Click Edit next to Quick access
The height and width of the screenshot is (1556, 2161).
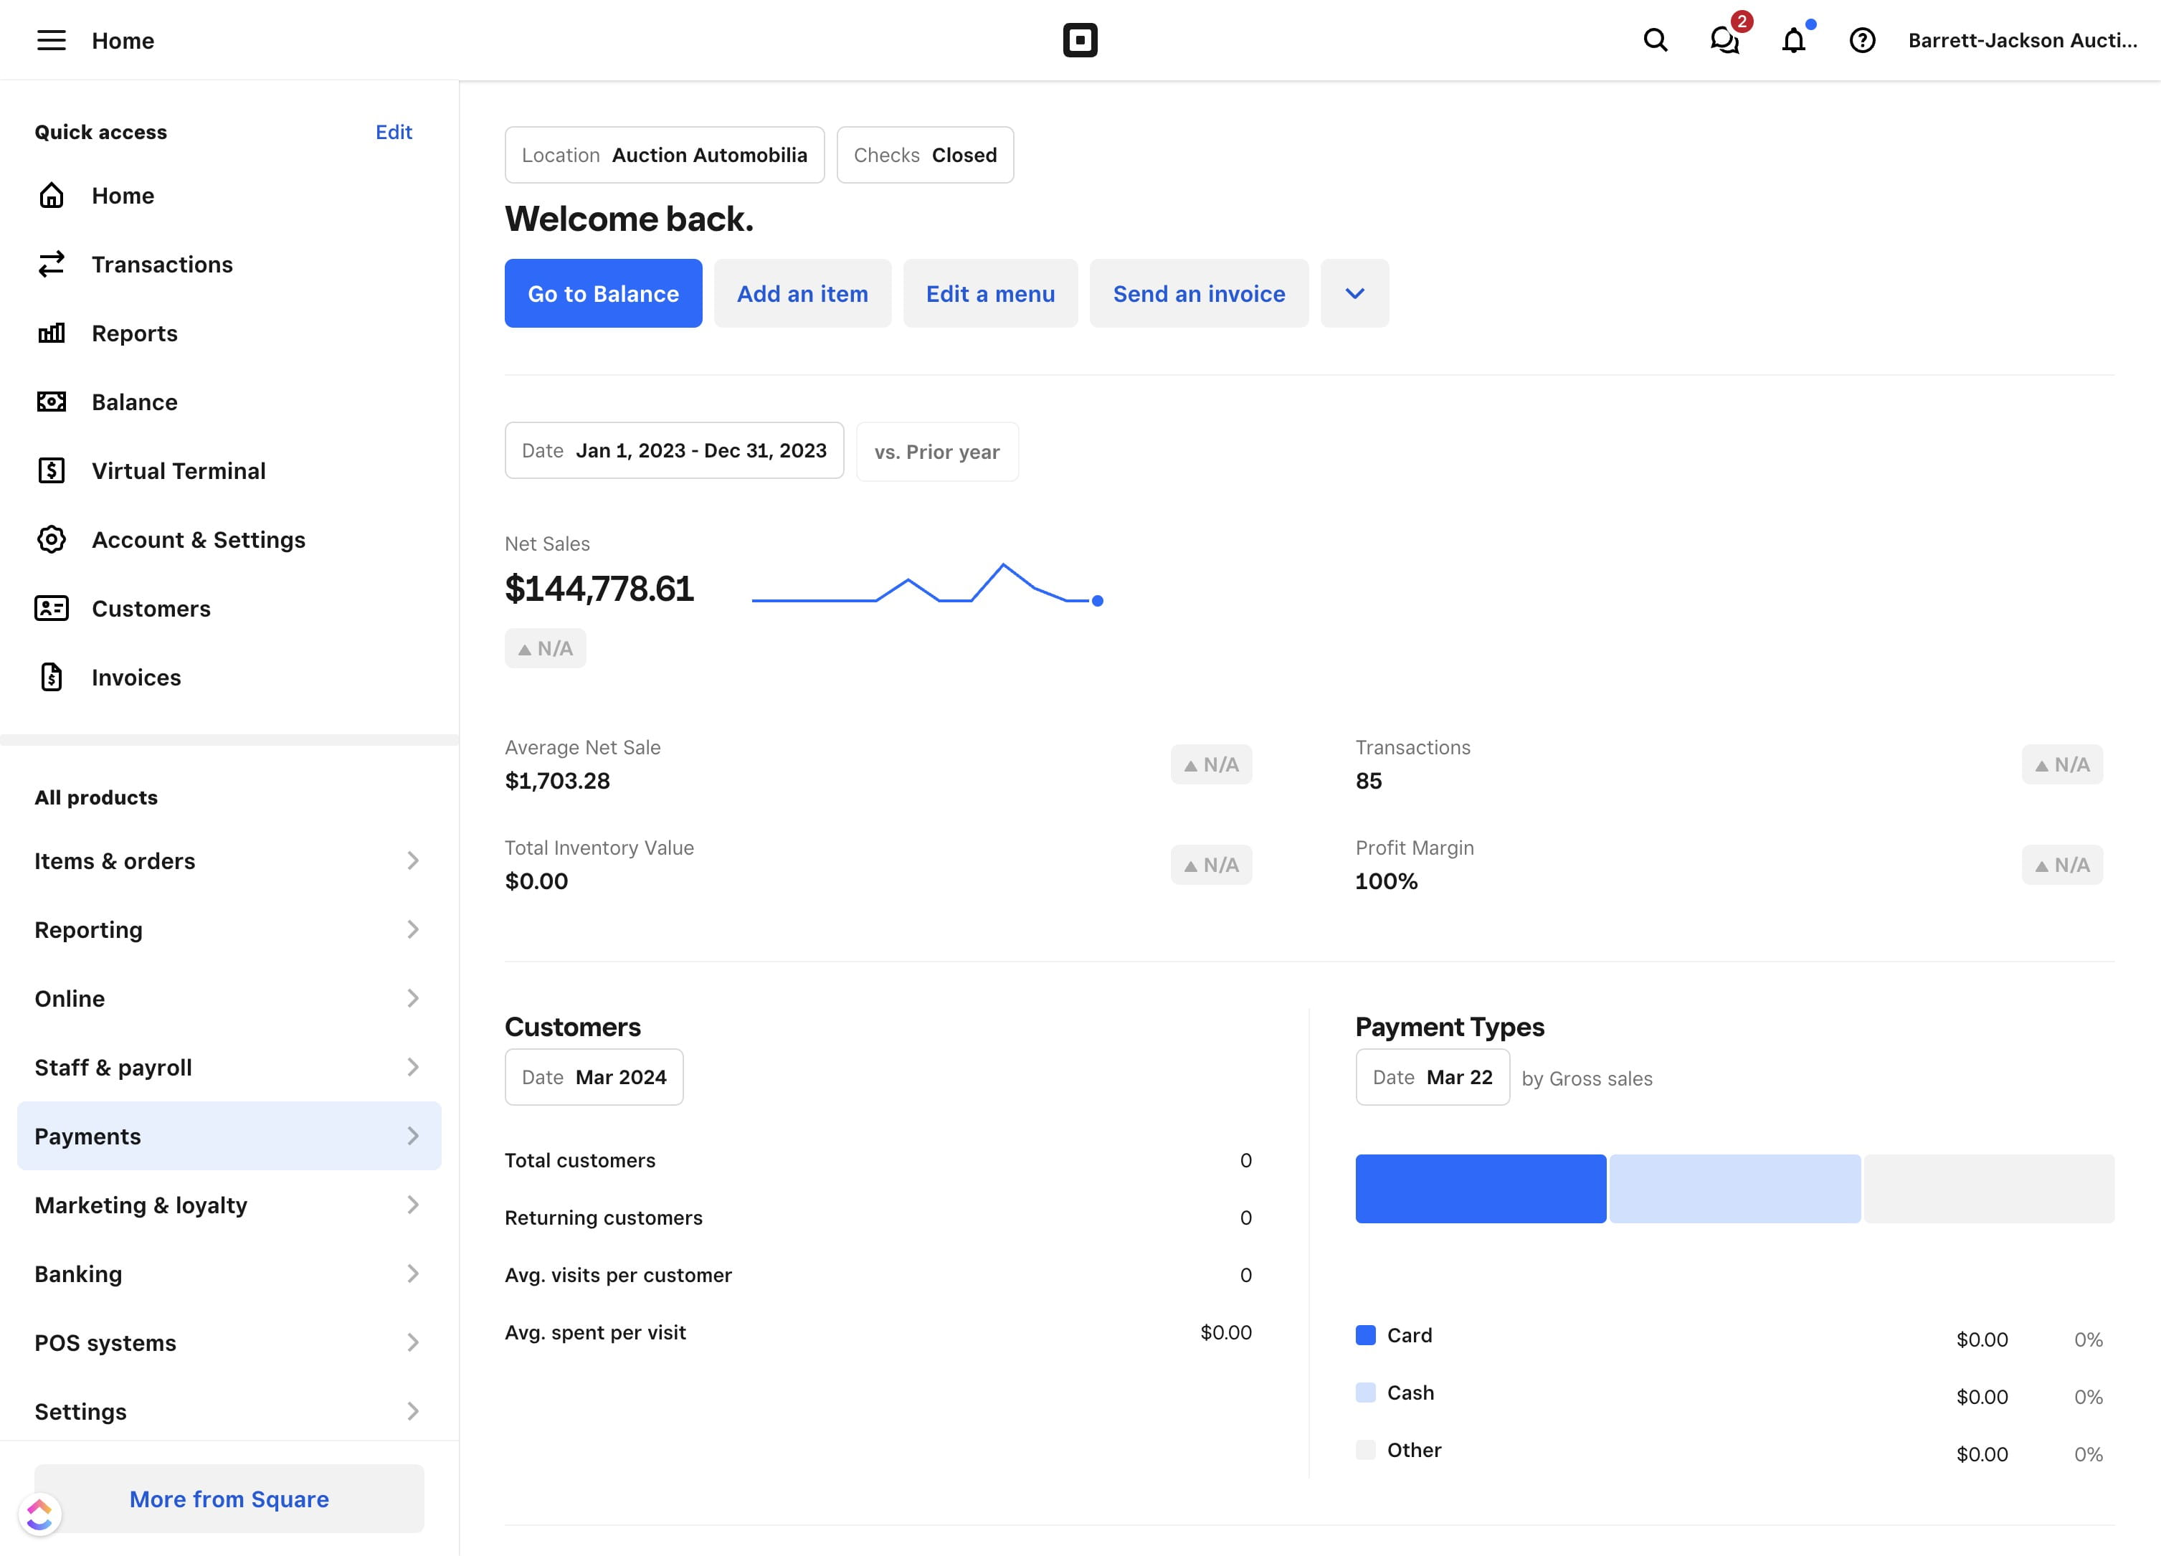pos(394,133)
